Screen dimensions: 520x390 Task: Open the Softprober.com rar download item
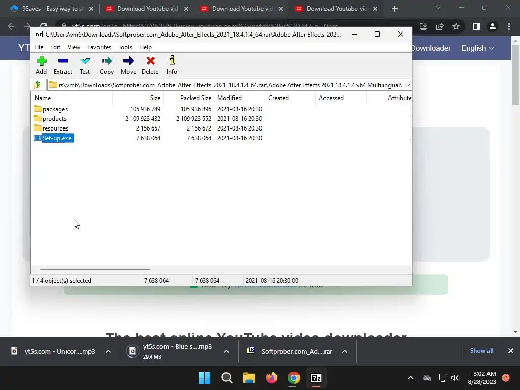tap(289, 351)
